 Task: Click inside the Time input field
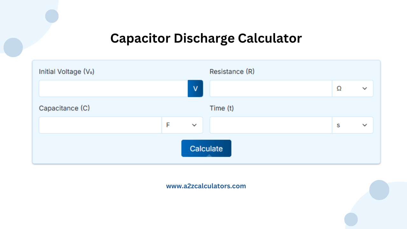pyautogui.click(x=270, y=125)
